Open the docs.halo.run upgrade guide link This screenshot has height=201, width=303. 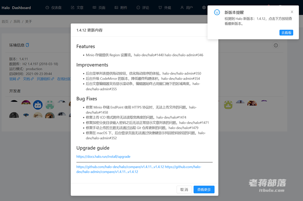coord(103,156)
